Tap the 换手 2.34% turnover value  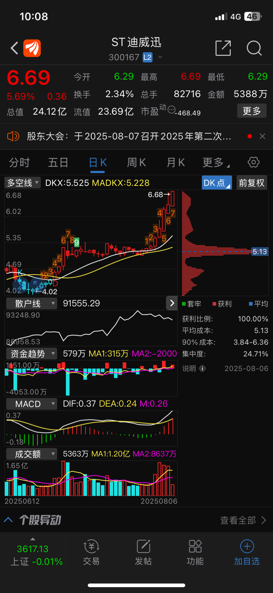point(120,94)
